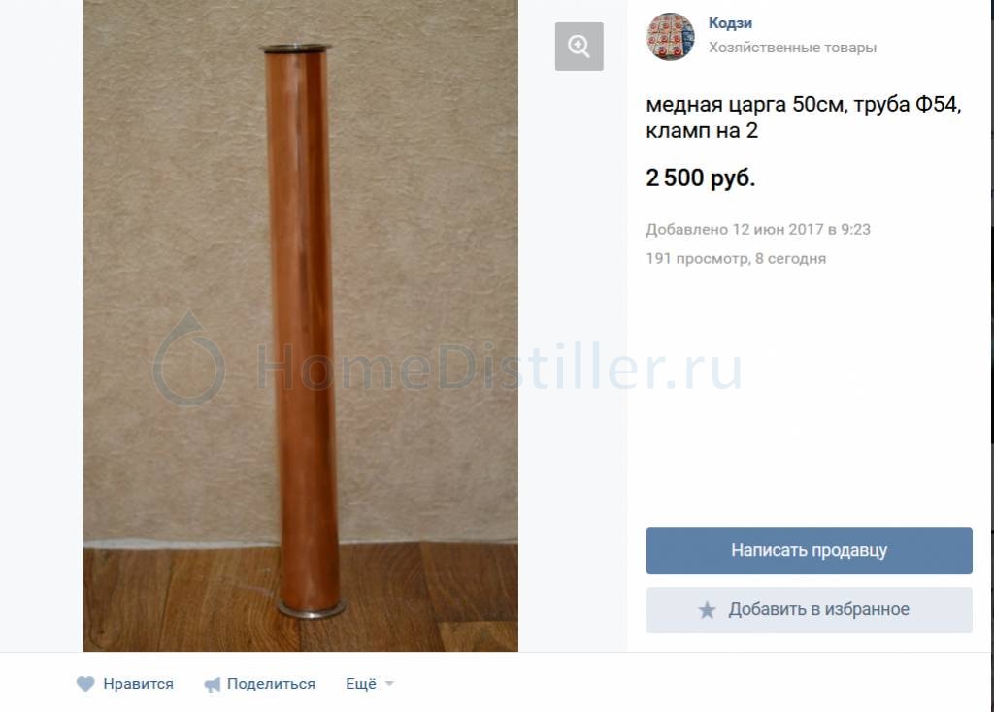Open the Ещё menu
The width and height of the screenshot is (994, 712).
[x=370, y=684]
